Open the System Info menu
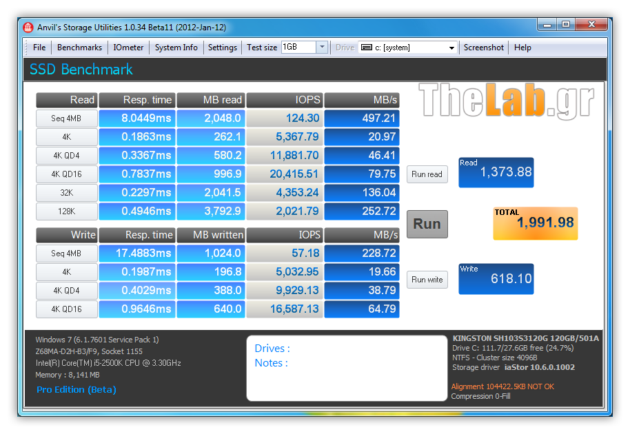This screenshot has width=630, height=434. pyautogui.click(x=176, y=48)
